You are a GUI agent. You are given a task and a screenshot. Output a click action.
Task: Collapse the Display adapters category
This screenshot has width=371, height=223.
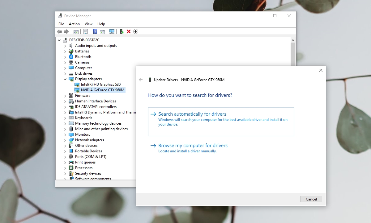pyautogui.click(x=65, y=79)
